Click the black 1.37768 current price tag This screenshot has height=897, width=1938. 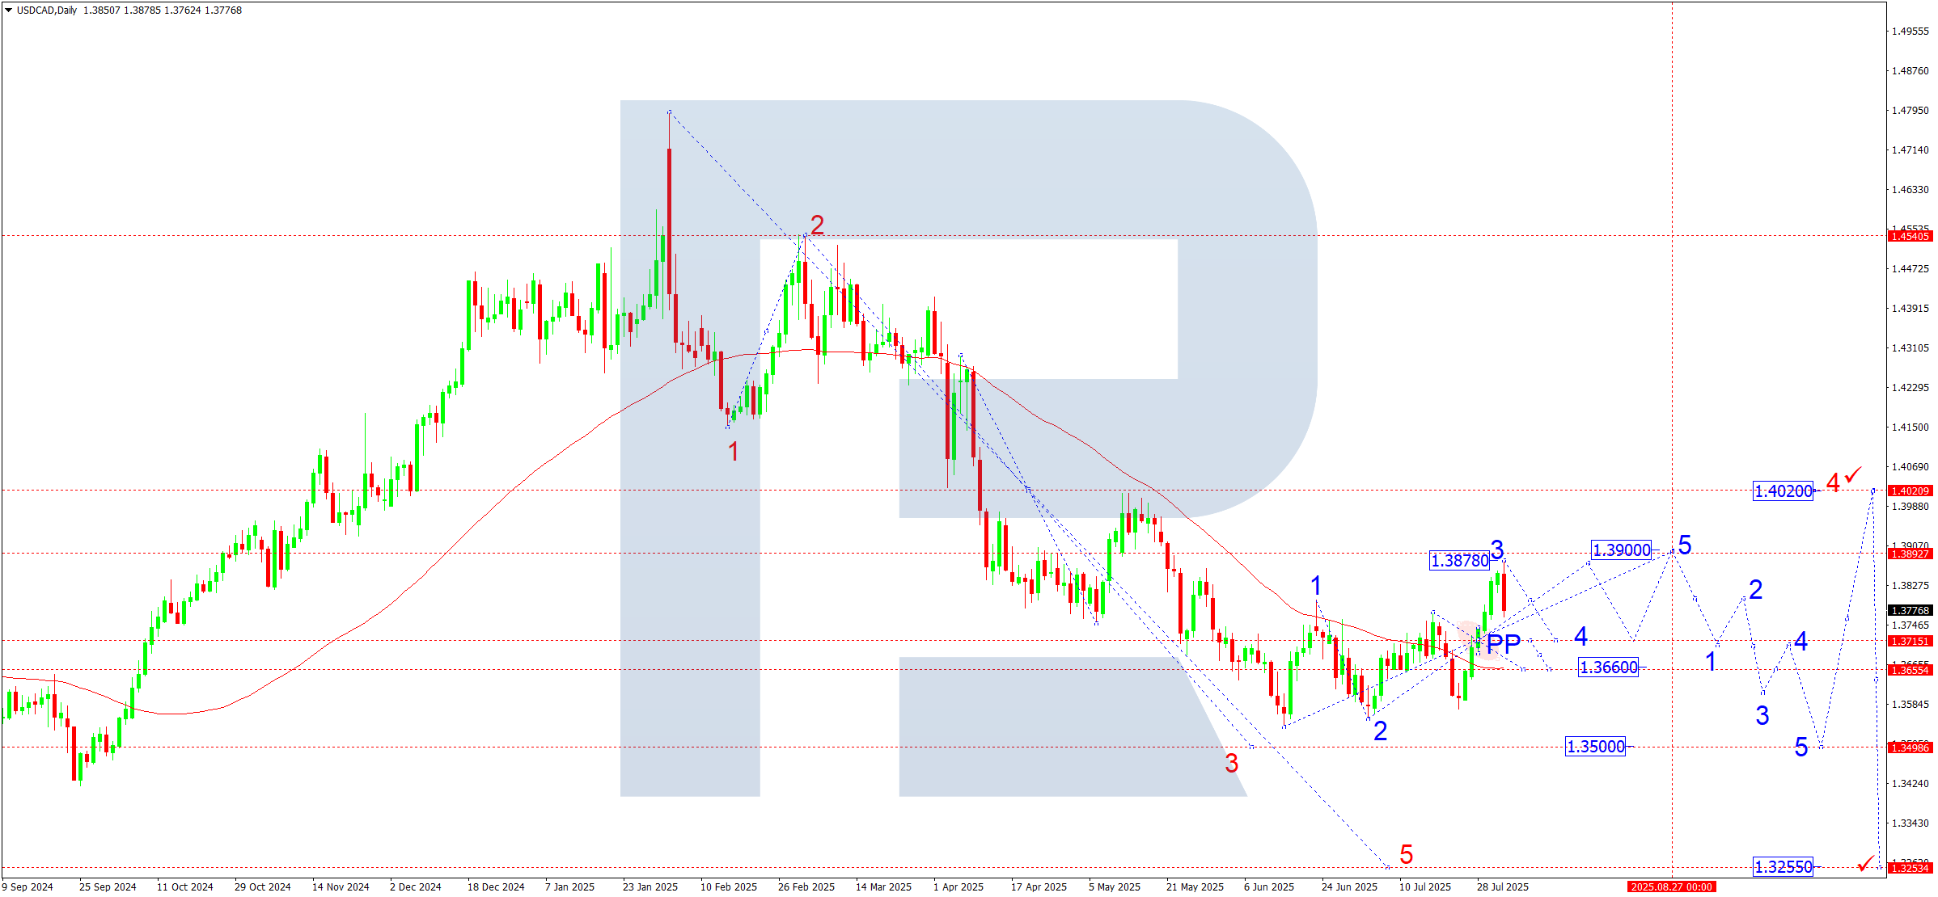1910,611
